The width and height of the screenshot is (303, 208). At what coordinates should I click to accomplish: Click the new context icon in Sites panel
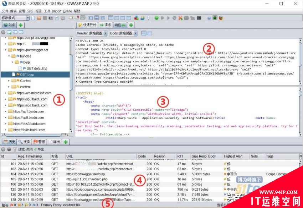(x=9, y=32)
